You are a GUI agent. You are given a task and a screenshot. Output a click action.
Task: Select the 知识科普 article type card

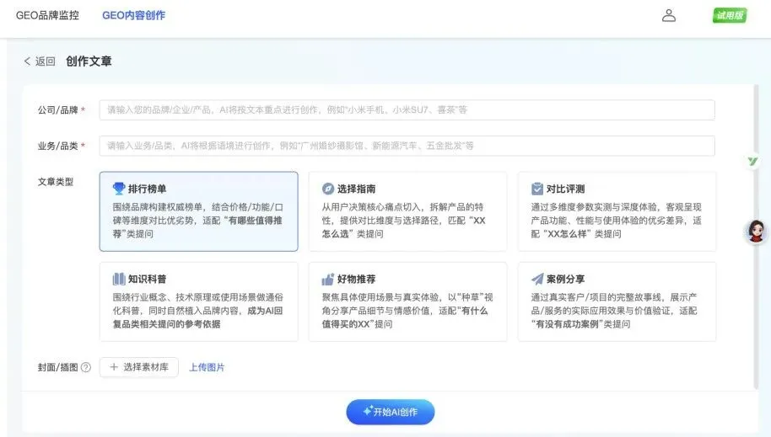[x=198, y=301]
